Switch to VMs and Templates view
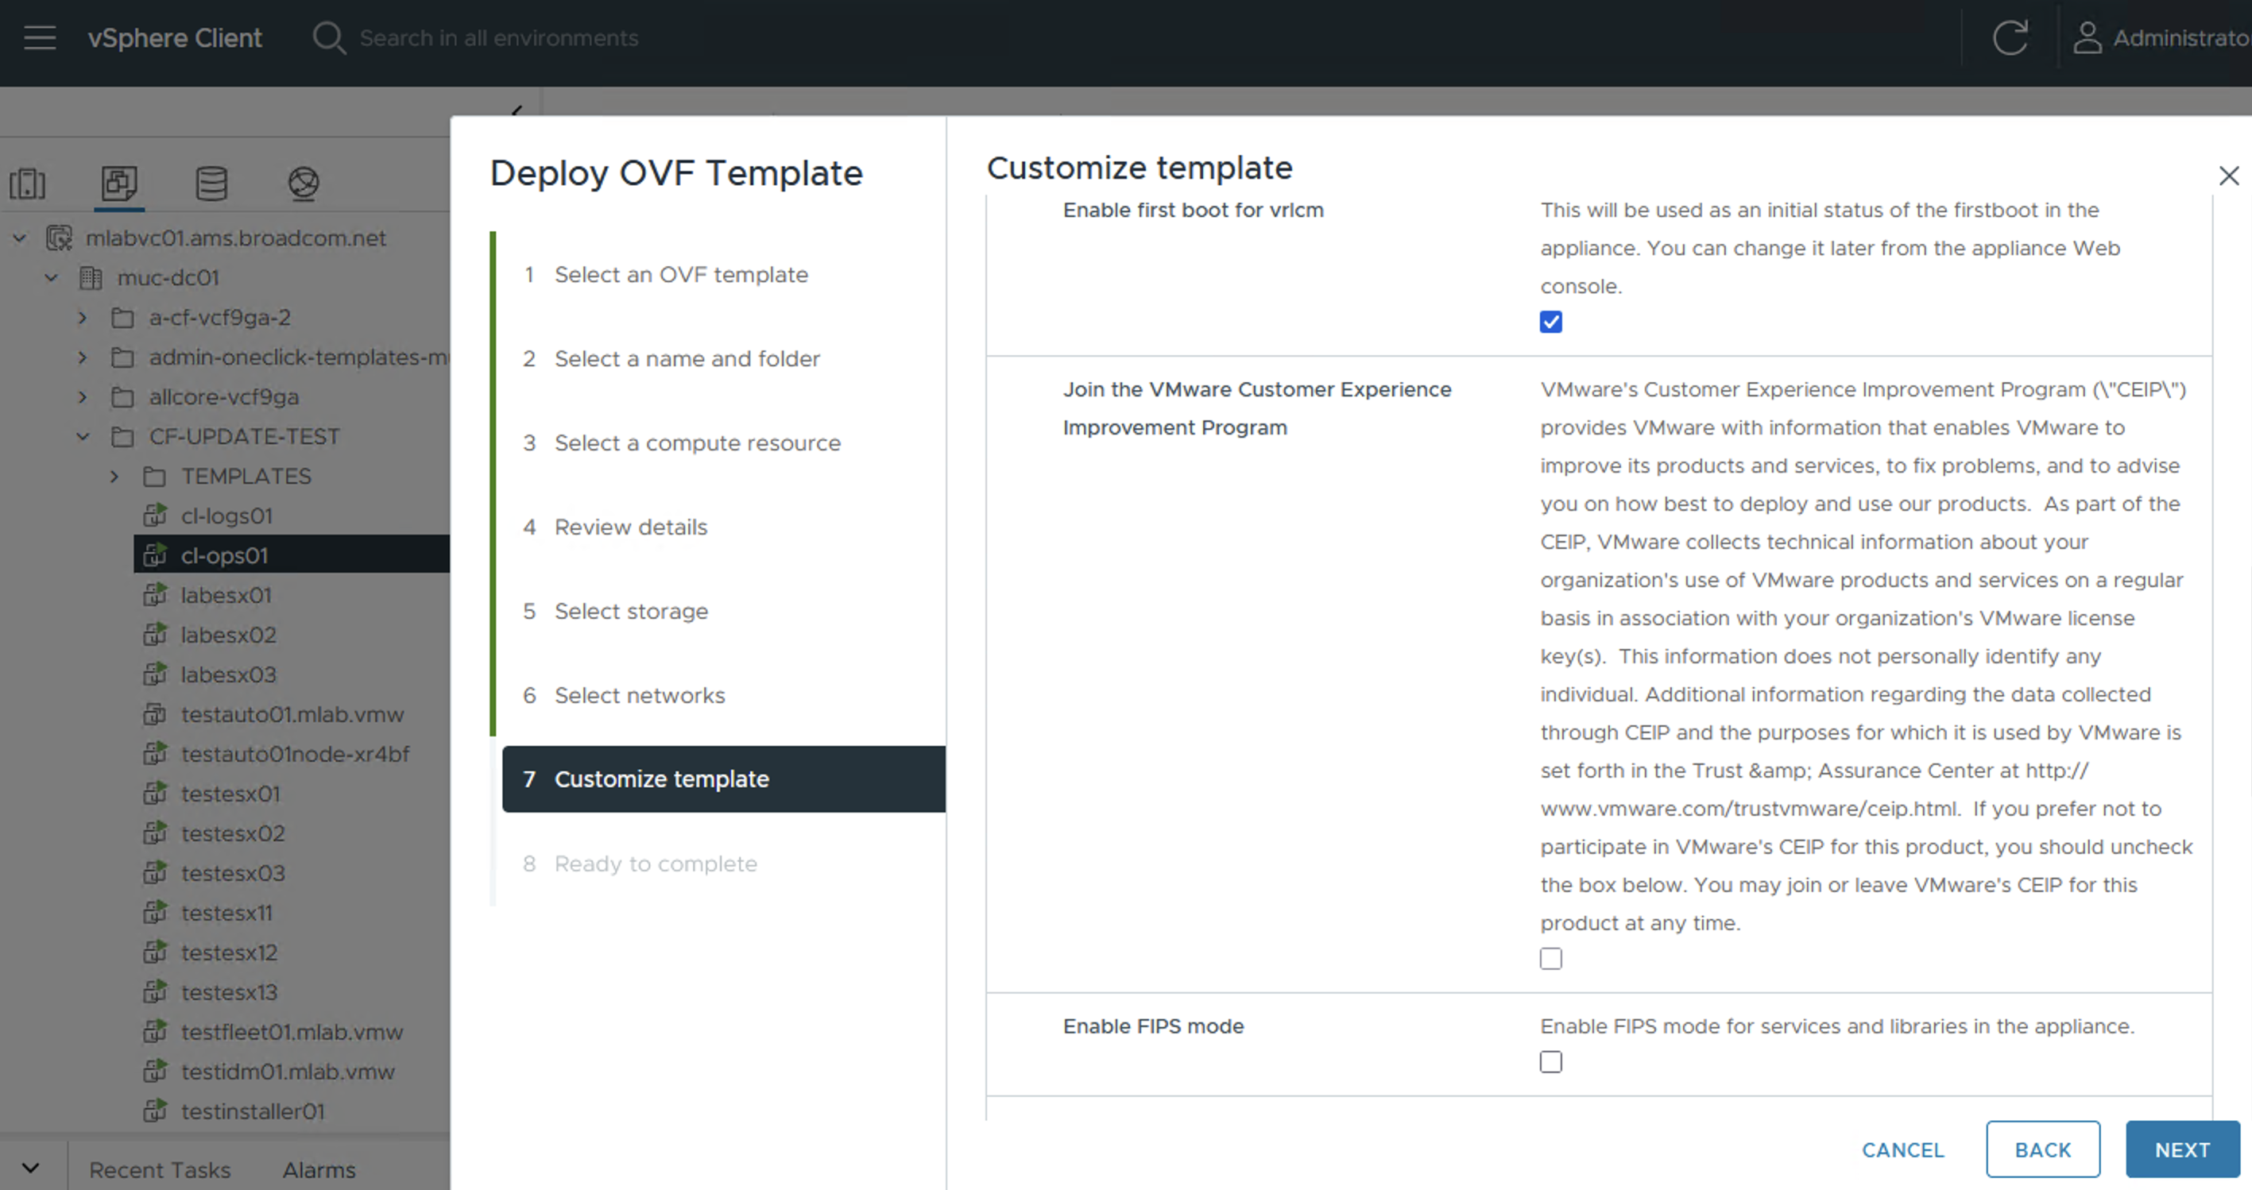The width and height of the screenshot is (2252, 1190). pyautogui.click(x=119, y=184)
